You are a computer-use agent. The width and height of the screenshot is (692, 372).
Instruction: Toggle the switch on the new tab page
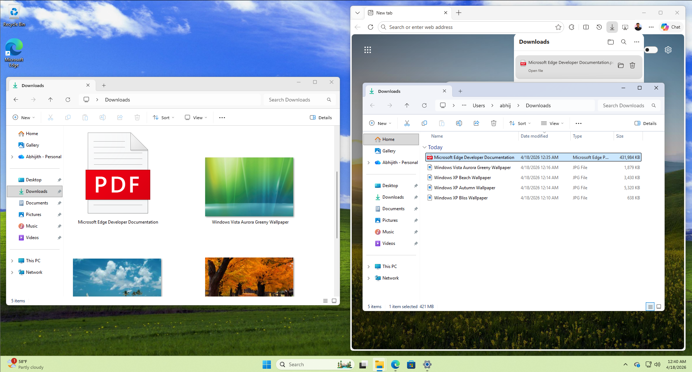pos(651,50)
